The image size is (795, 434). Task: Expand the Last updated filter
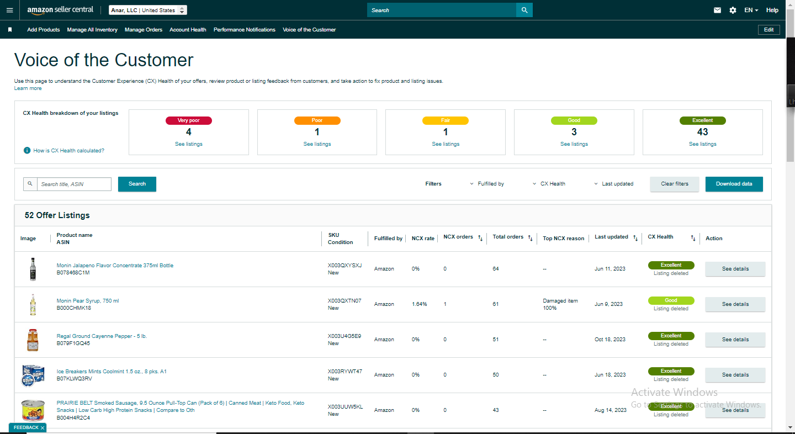pos(614,184)
